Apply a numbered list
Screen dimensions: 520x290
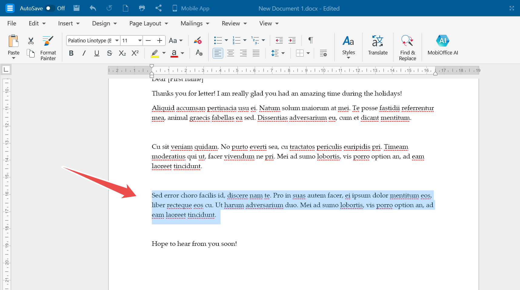(236, 40)
